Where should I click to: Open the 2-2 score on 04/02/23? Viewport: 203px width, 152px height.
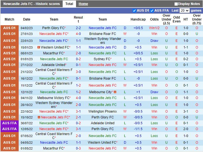(x=78, y=28)
